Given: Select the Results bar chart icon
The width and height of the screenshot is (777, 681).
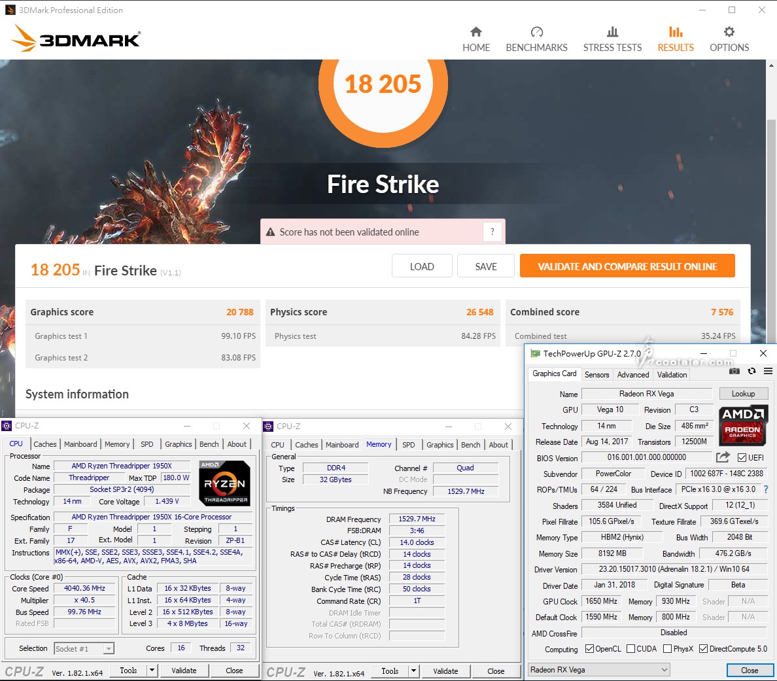Looking at the screenshot, I should click(676, 32).
